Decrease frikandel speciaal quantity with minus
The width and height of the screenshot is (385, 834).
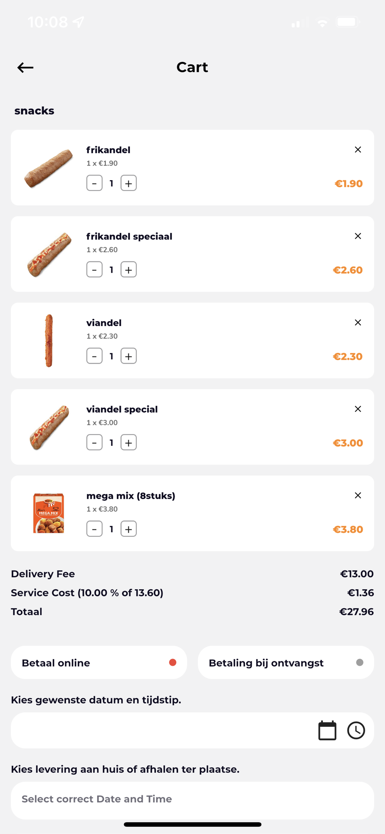[x=95, y=270]
